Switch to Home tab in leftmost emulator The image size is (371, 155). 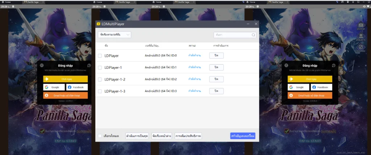(x=6, y=2)
